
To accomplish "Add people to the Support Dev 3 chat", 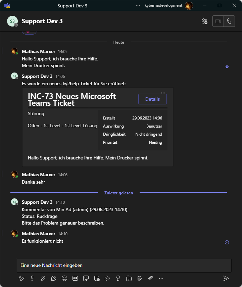I will tap(204, 21).
